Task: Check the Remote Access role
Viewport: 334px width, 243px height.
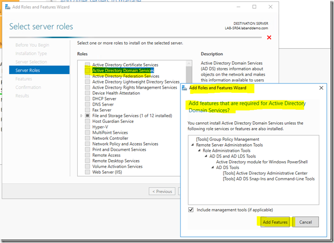Action: (87, 155)
